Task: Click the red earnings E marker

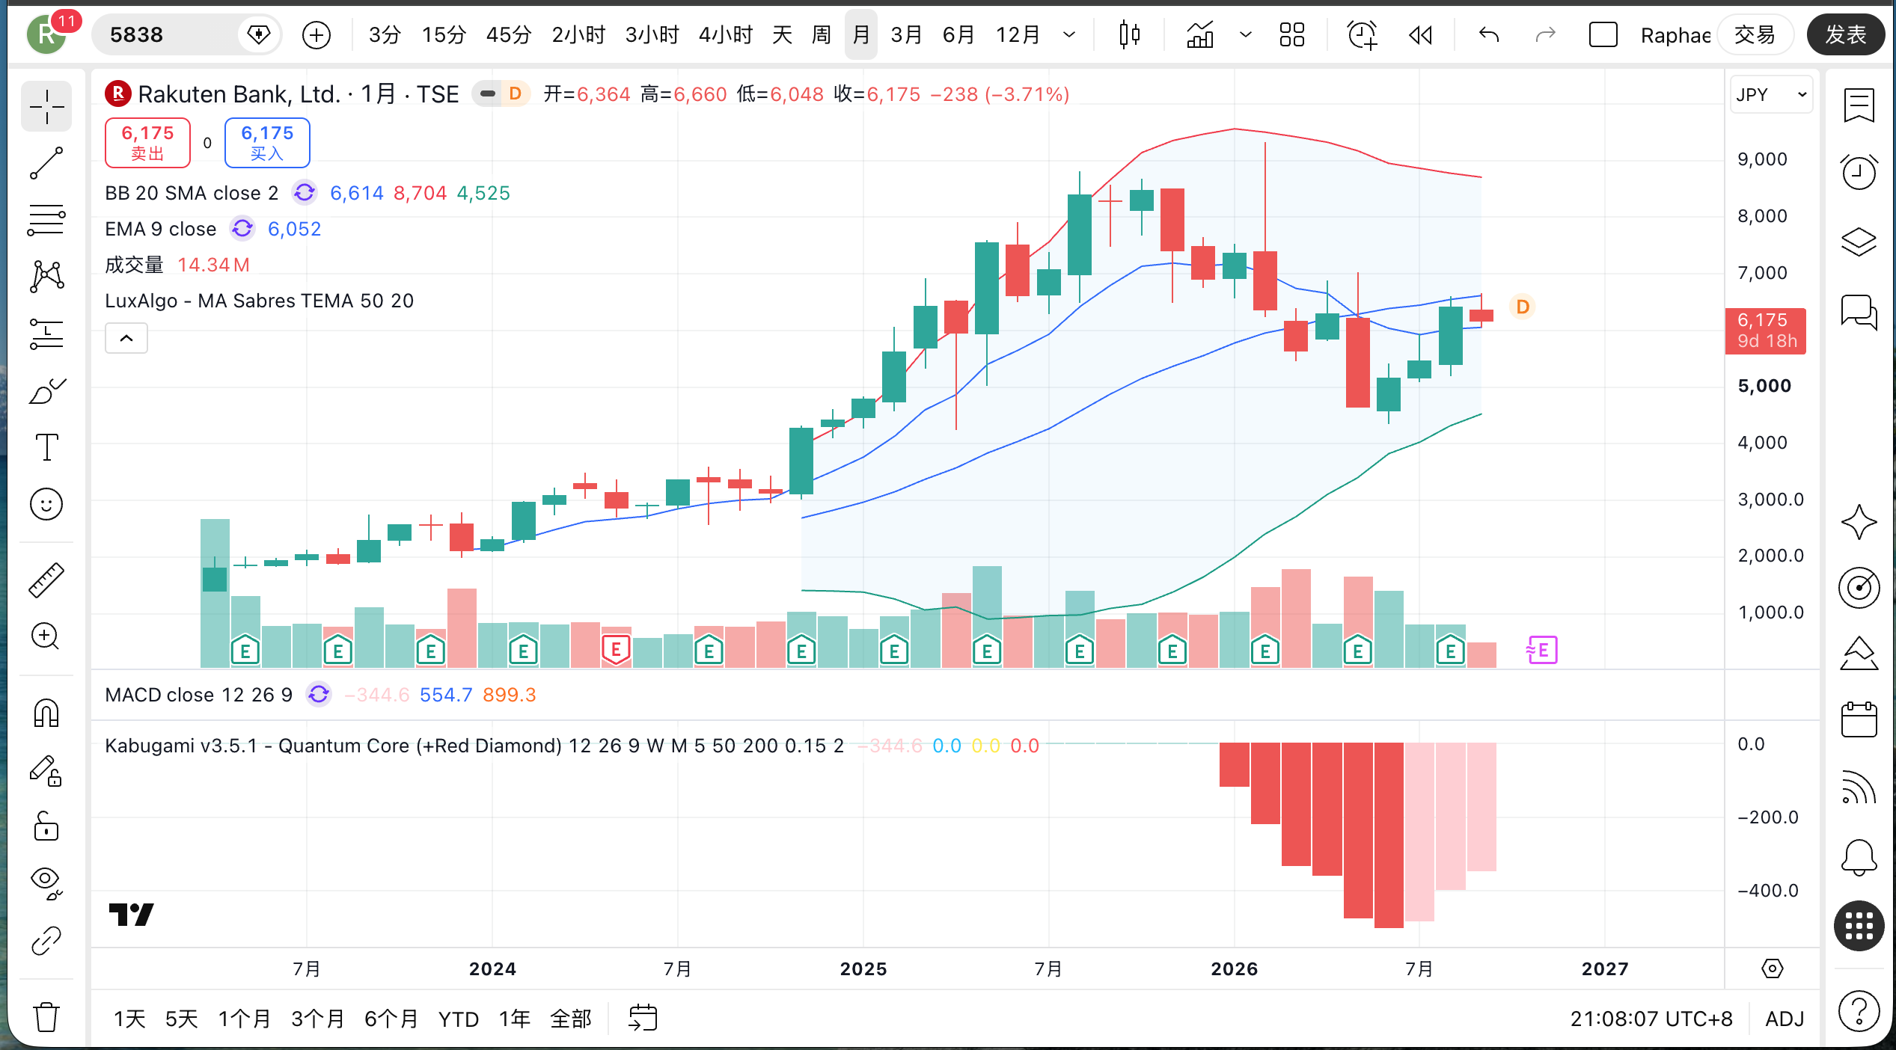Action: [x=616, y=650]
